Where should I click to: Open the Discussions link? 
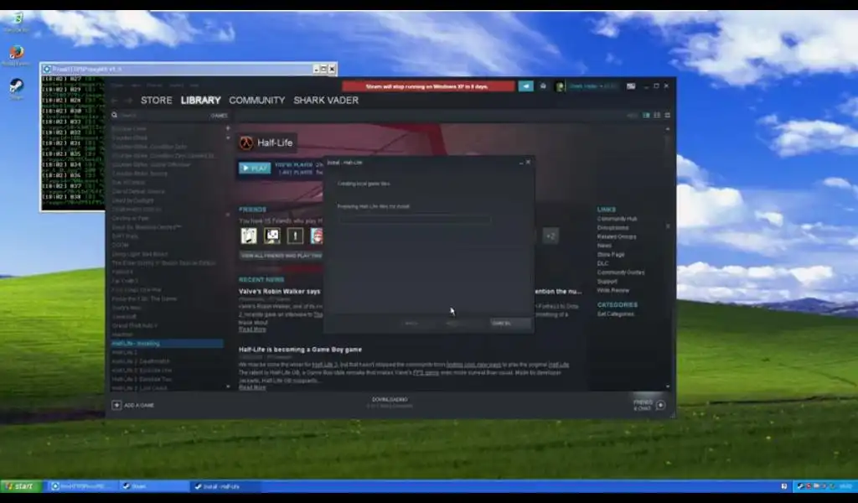(x=612, y=228)
